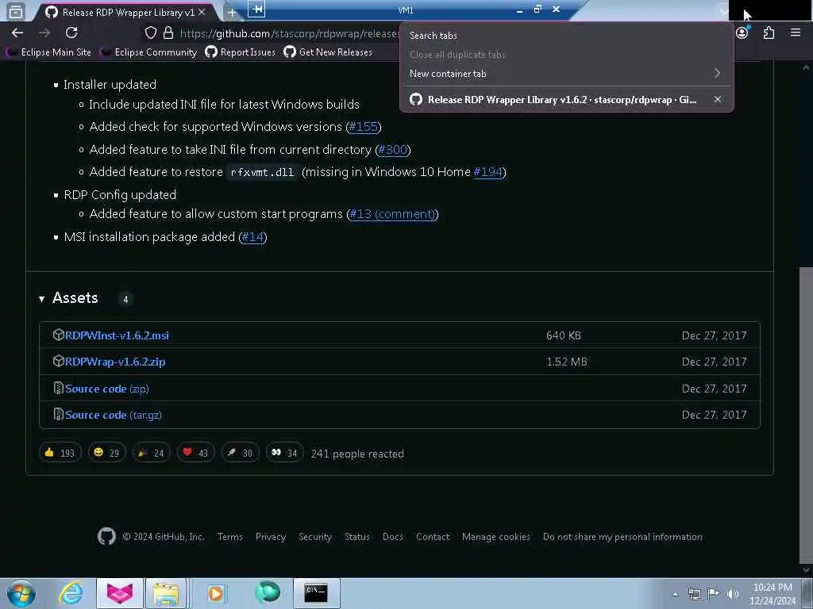Open a new tab with the plus button
Screen dimensions: 813x609
(231, 12)
